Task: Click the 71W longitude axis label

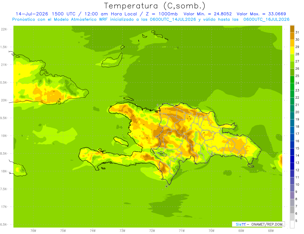Action: click(182, 231)
